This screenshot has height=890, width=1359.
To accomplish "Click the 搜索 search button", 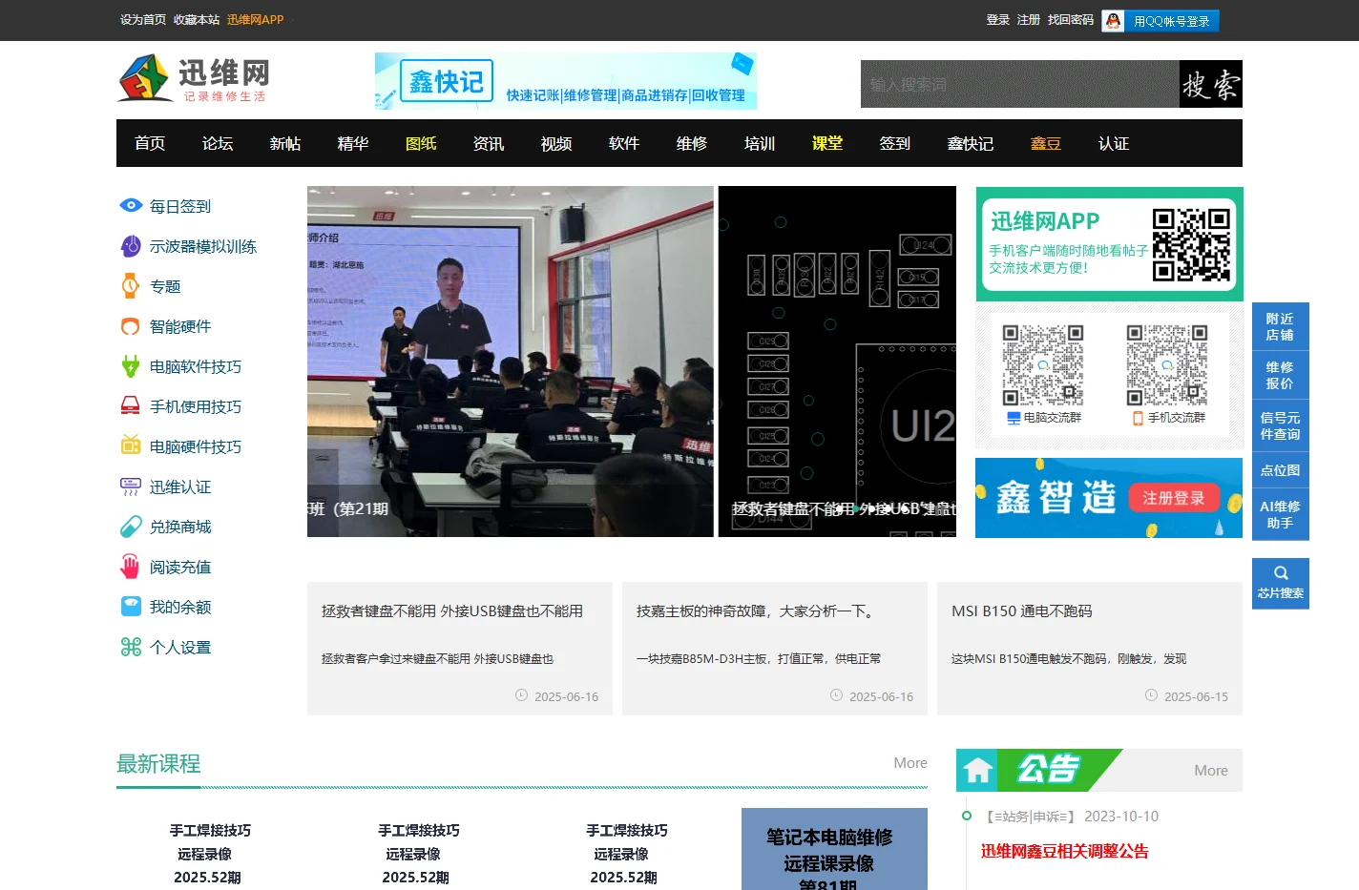I will (x=1211, y=84).
